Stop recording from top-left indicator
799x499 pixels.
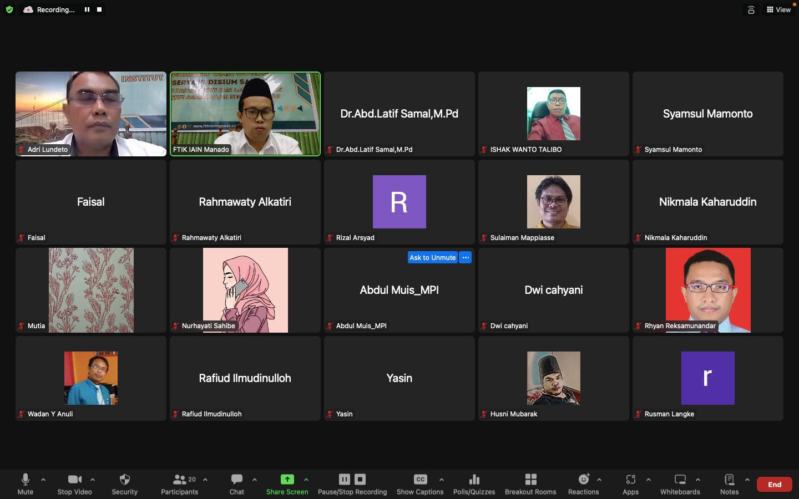click(x=99, y=9)
